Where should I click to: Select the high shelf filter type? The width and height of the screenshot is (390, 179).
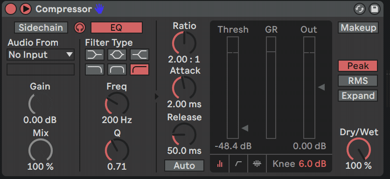(x=139, y=55)
